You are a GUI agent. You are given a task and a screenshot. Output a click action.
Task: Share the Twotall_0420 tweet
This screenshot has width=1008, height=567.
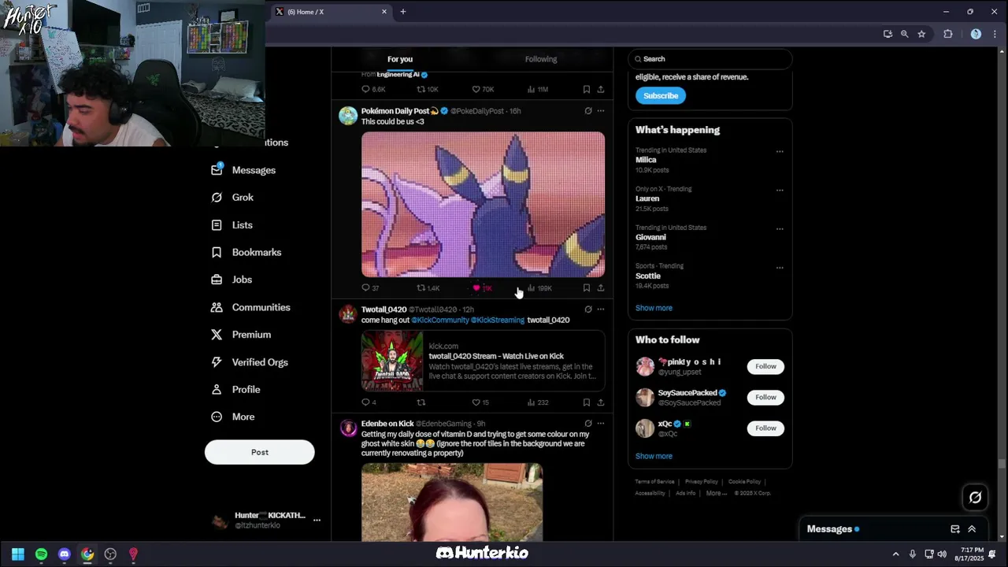601,402
